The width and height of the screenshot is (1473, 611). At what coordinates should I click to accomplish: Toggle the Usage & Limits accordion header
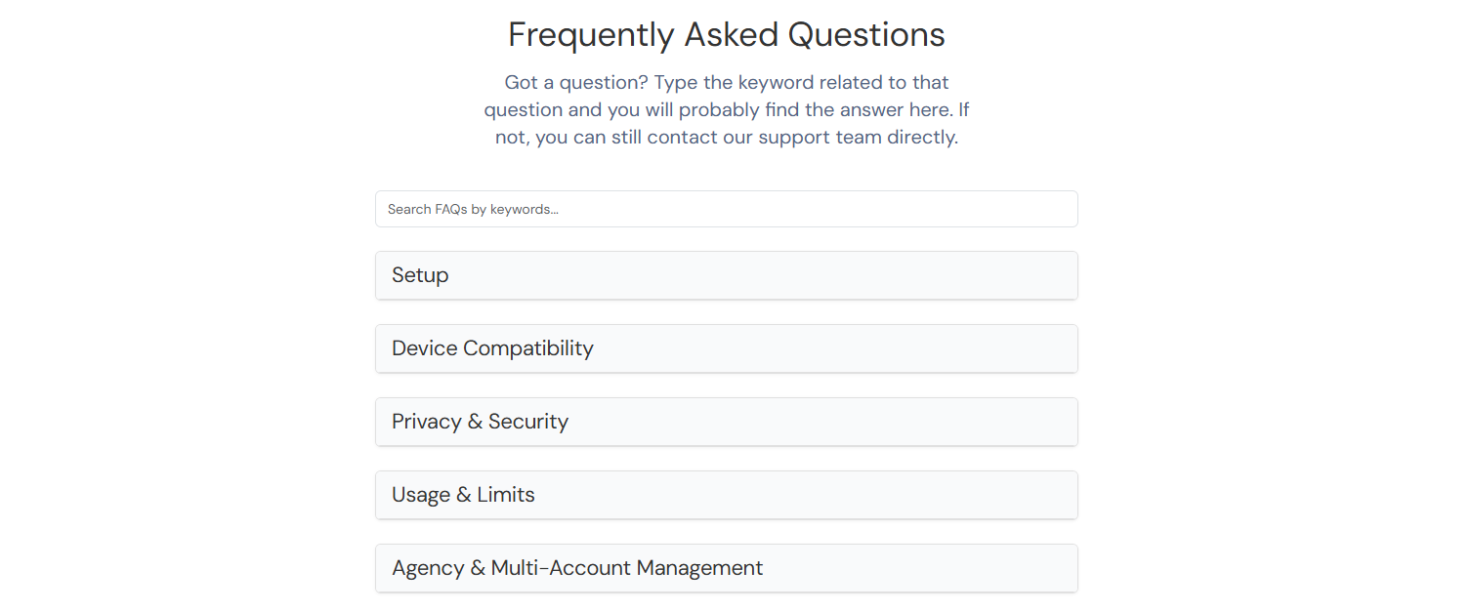pos(726,495)
